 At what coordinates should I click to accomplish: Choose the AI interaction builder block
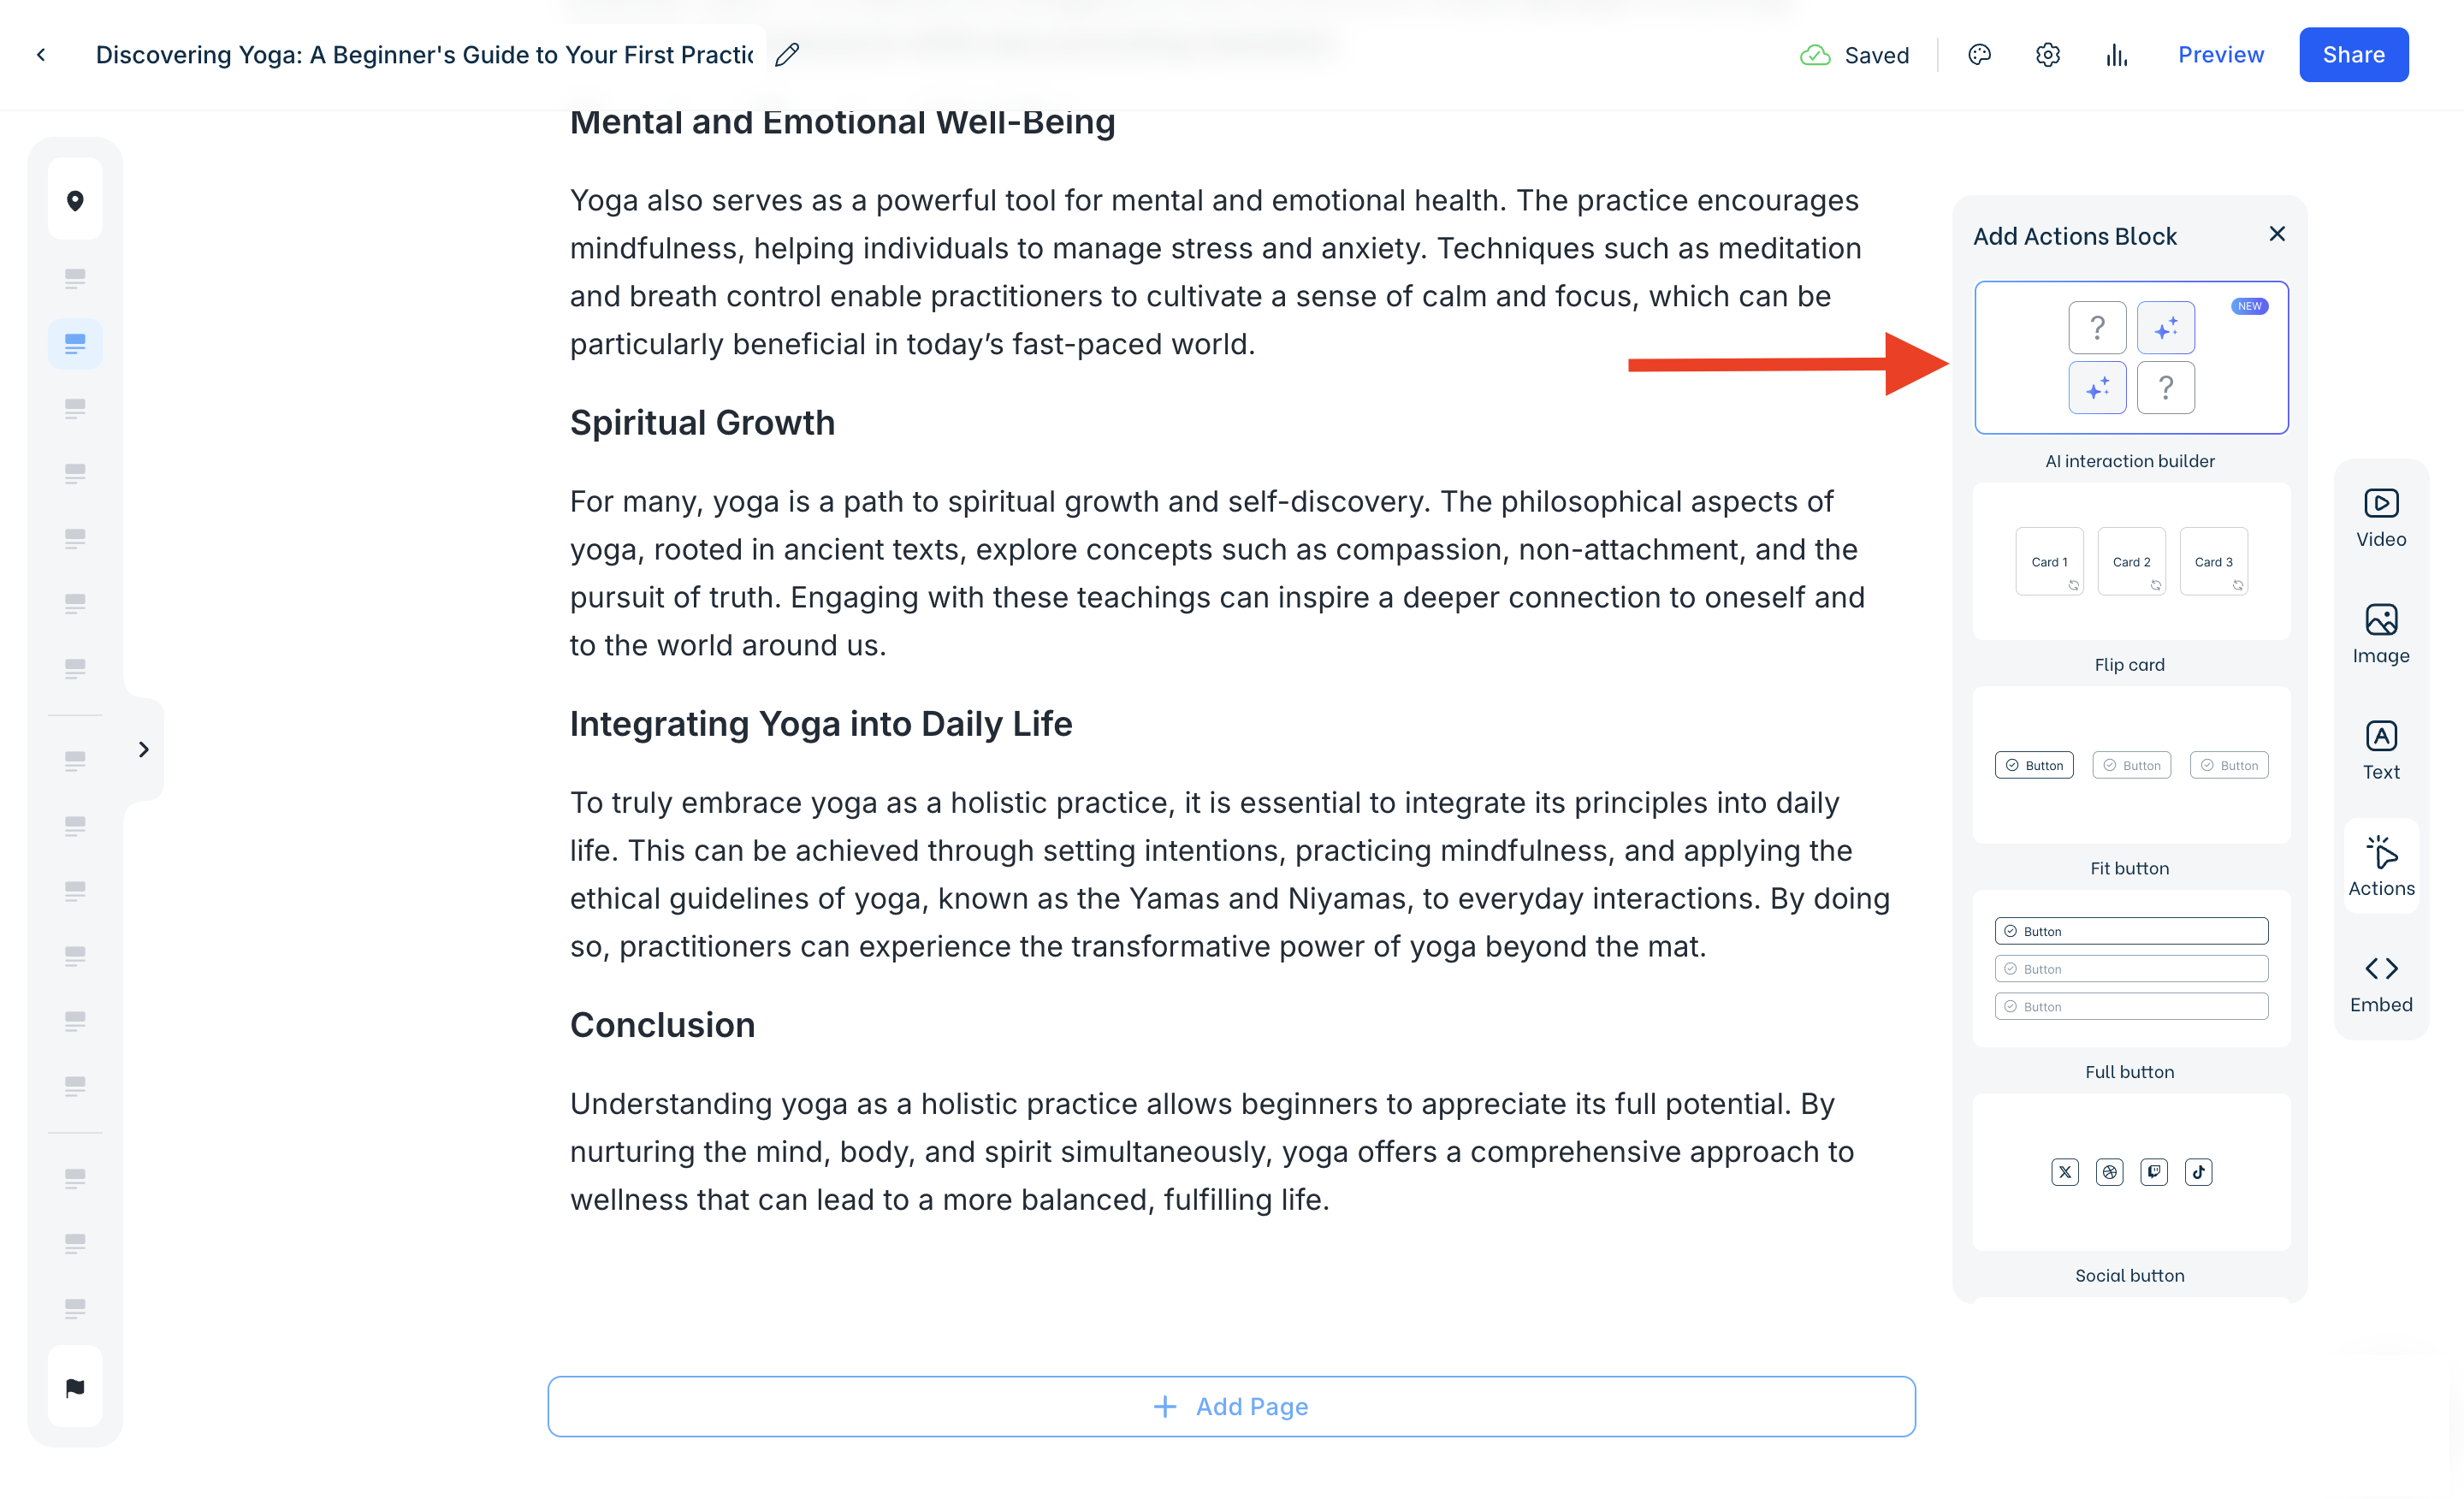pyautogui.click(x=2131, y=357)
